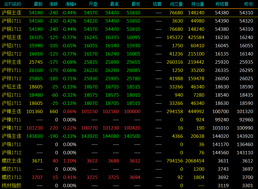Select the 沪锌1712 contract row

pyautogui.click(x=129, y=78)
